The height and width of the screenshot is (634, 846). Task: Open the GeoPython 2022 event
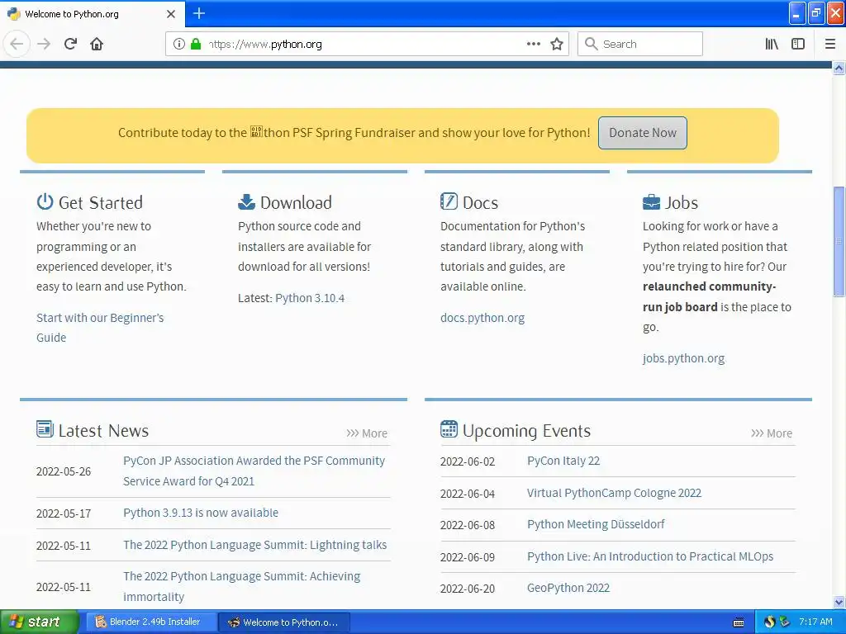568,588
